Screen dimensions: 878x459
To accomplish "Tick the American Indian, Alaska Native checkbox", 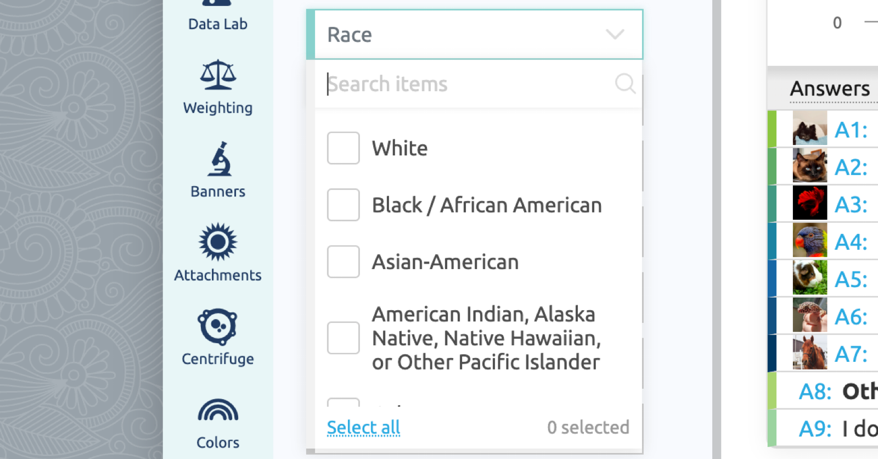I will click(344, 338).
